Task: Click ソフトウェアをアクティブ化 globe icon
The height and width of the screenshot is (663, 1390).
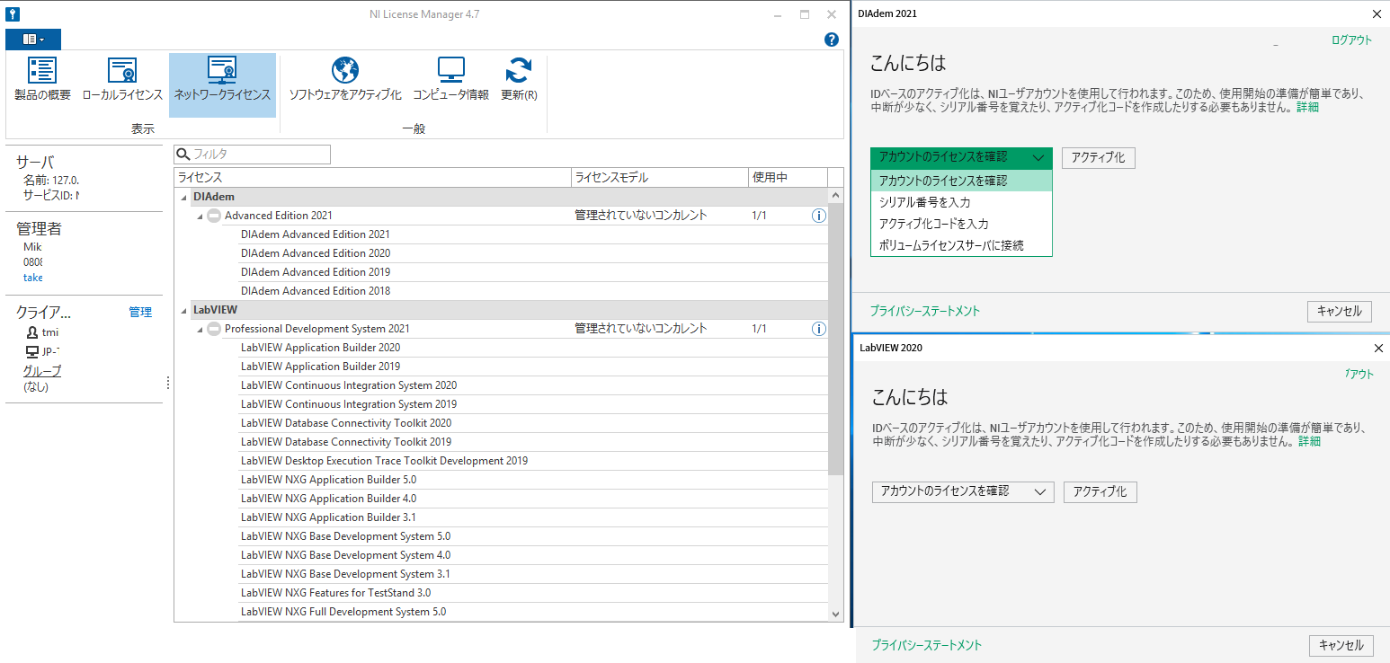Action: [345, 70]
